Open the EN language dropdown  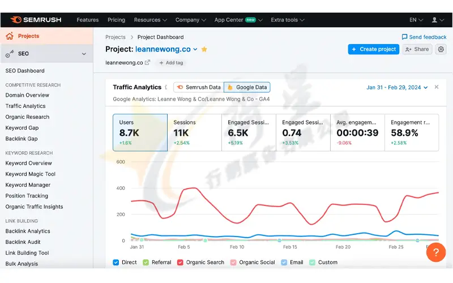(x=416, y=20)
